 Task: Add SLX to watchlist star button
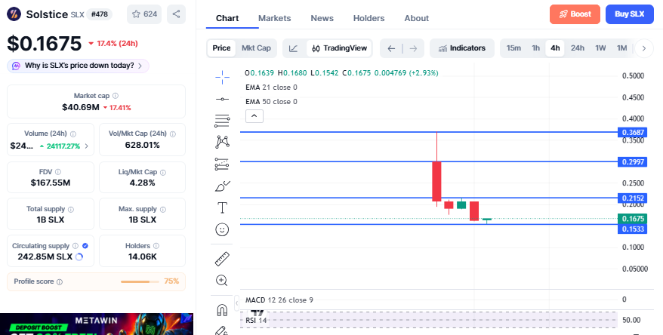144,14
